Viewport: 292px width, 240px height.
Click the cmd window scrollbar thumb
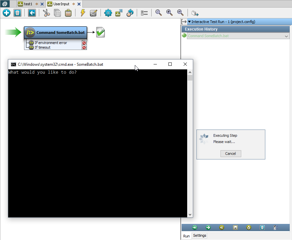[x=190, y=78]
